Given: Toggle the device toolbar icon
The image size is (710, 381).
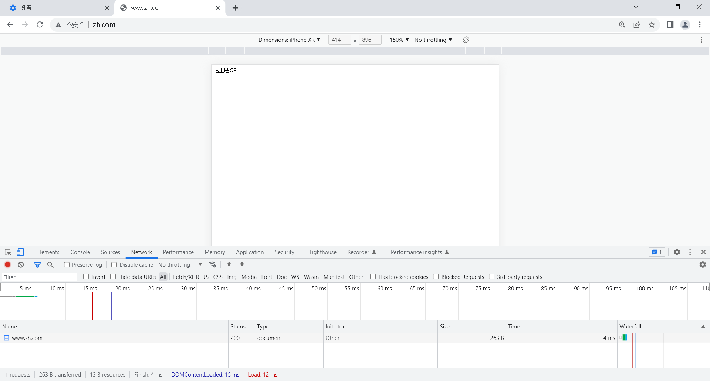Looking at the screenshot, I should click(20, 252).
